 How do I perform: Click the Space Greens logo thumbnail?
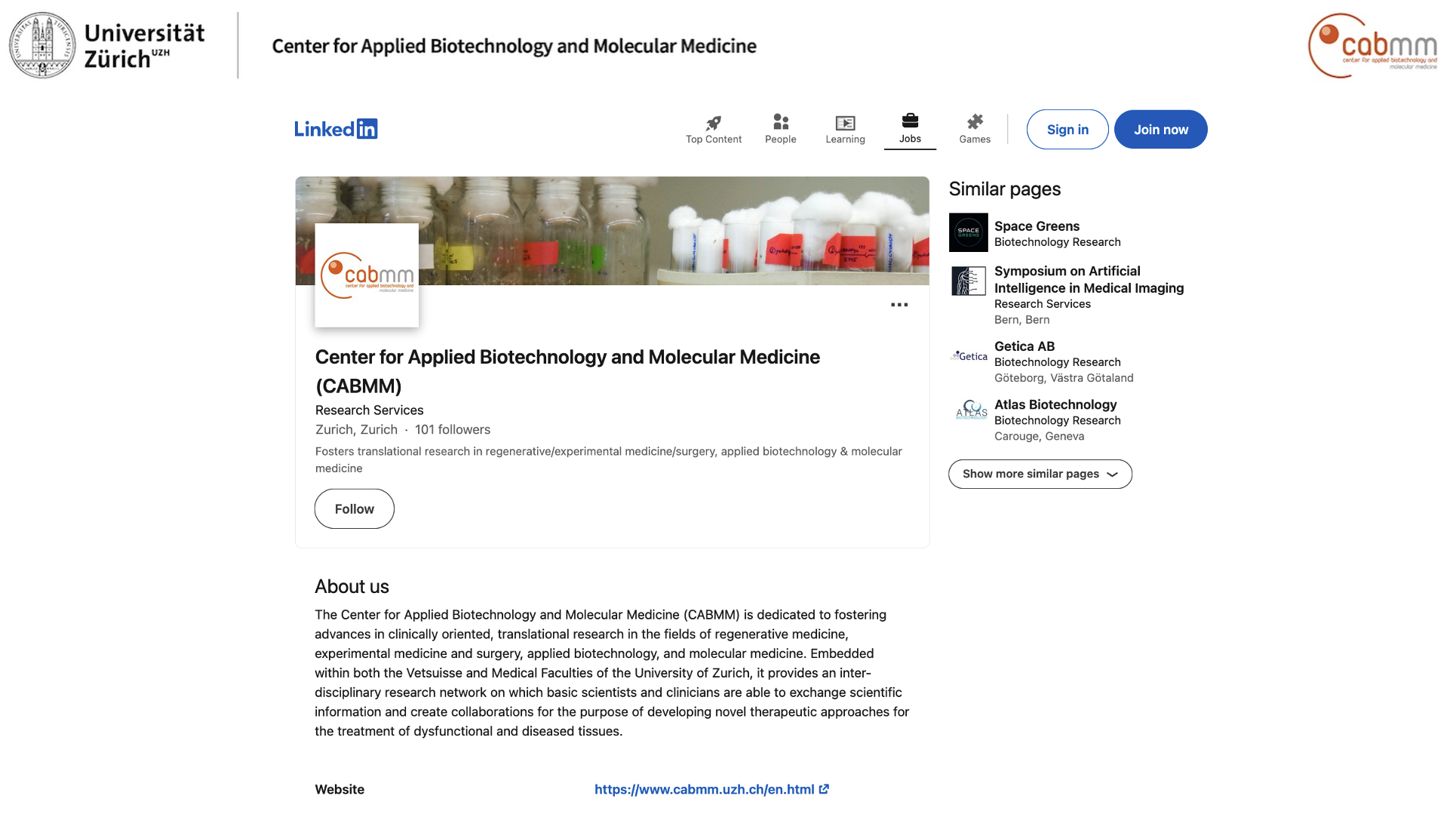point(969,232)
